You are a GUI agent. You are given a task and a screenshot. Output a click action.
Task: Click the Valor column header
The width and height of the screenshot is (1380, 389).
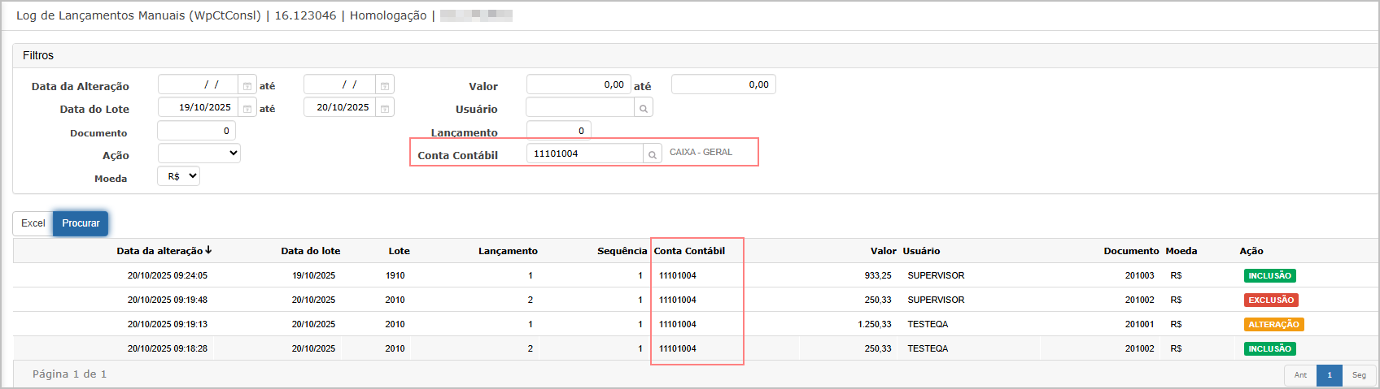click(883, 251)
